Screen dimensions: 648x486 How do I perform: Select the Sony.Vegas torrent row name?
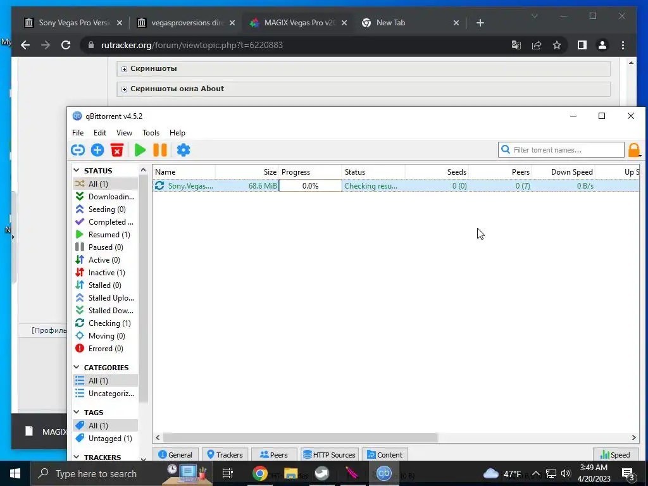point(190,186)
